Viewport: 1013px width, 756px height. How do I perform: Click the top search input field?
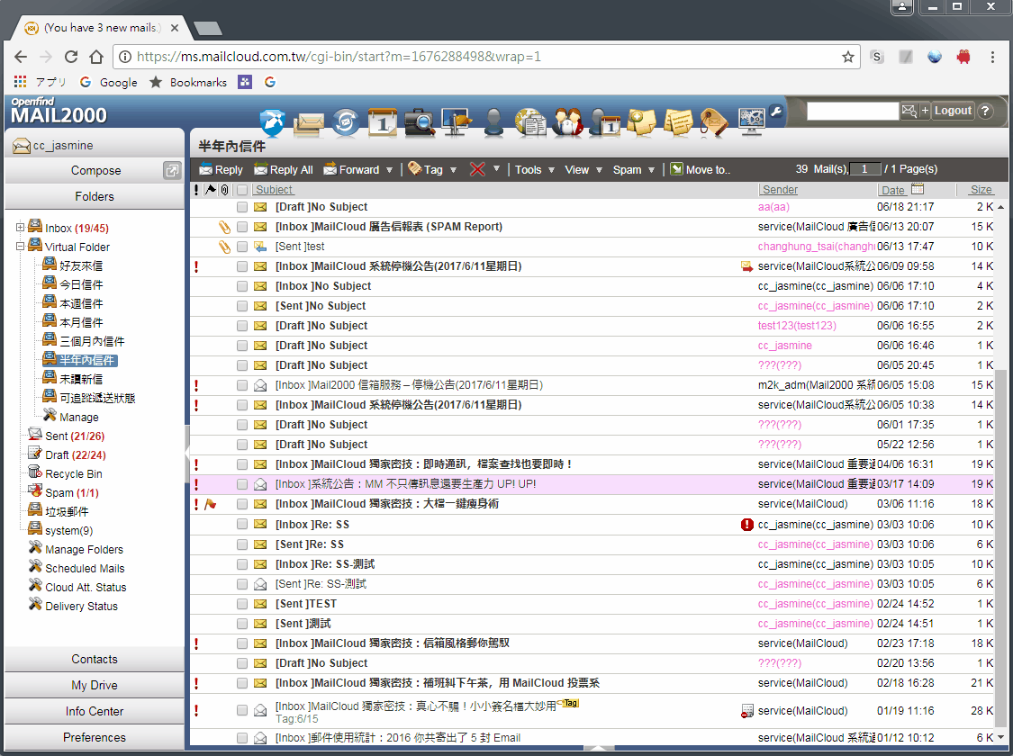852,111
